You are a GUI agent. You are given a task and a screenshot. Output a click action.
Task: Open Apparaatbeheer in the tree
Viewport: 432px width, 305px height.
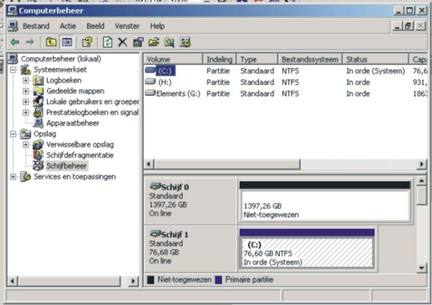(73, 124)
